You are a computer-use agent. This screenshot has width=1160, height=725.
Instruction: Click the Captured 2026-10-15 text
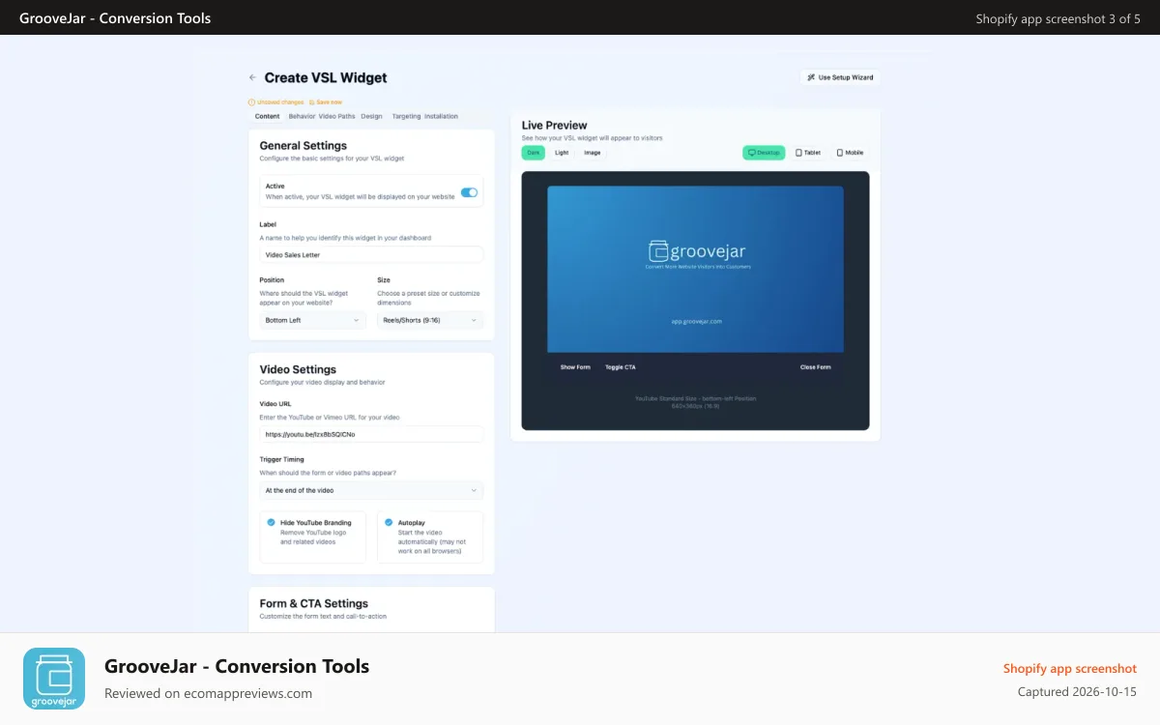[1077, 692]
